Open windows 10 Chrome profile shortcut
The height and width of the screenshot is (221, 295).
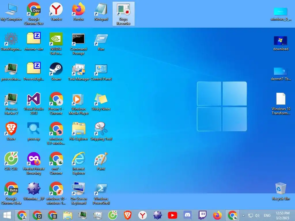(56, 193)
